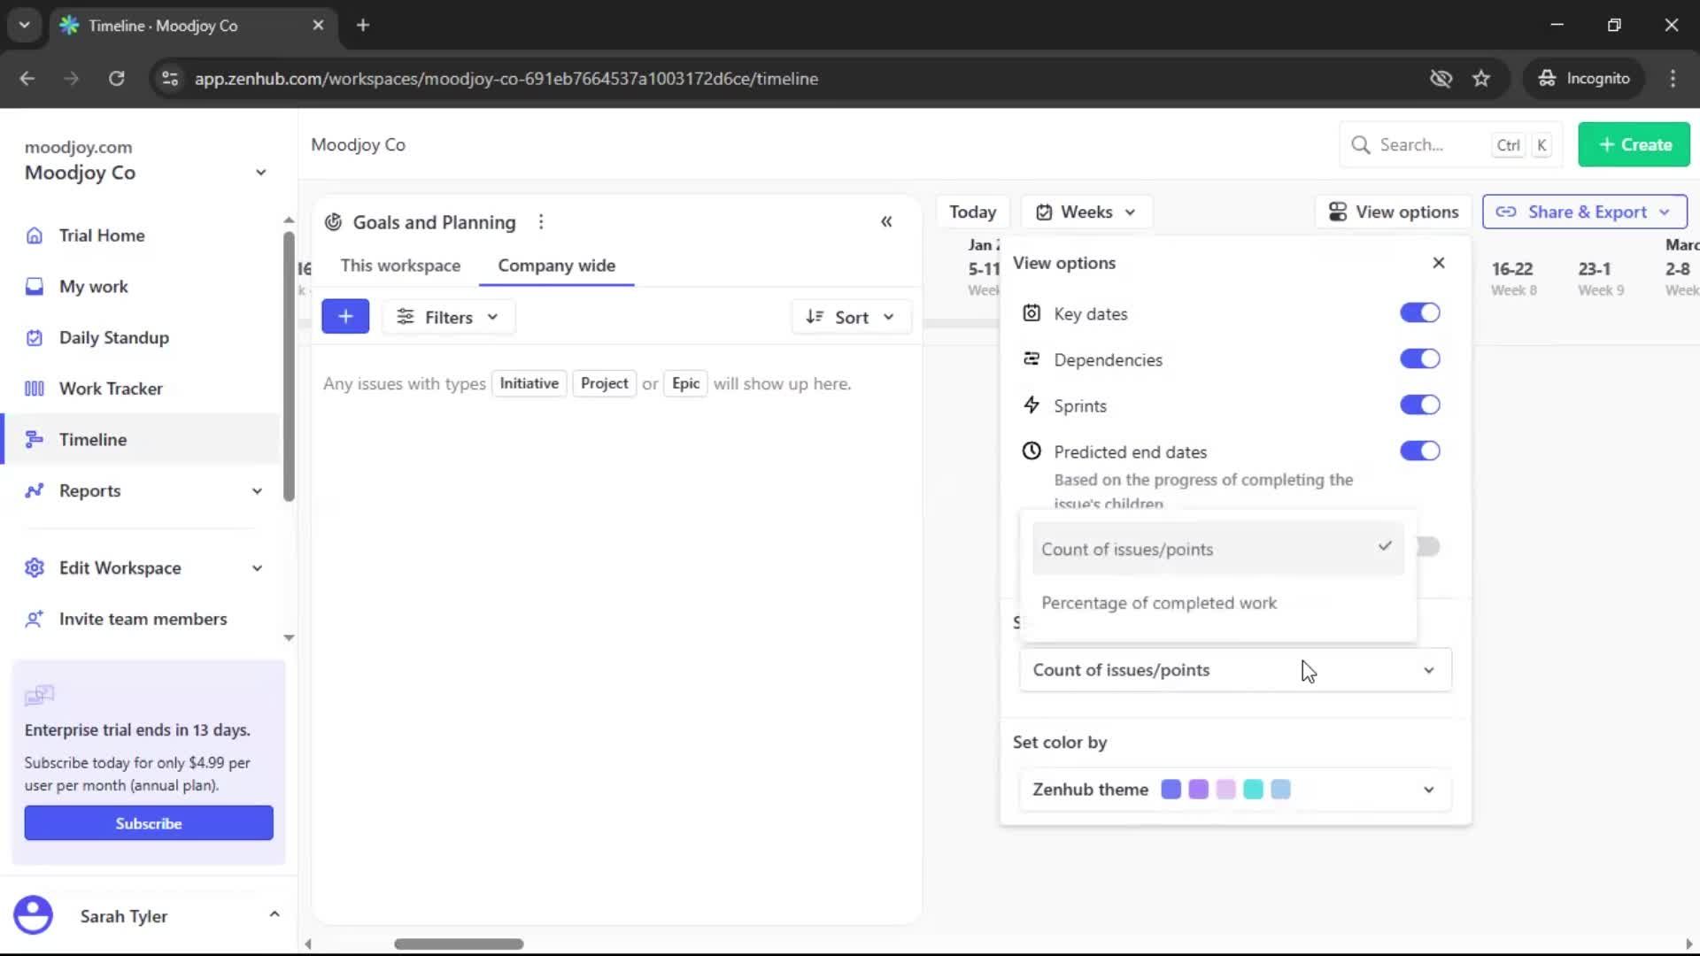The image size is (1700, 956).
Task: Toggle off Key dates
Action: point(1419,312)
